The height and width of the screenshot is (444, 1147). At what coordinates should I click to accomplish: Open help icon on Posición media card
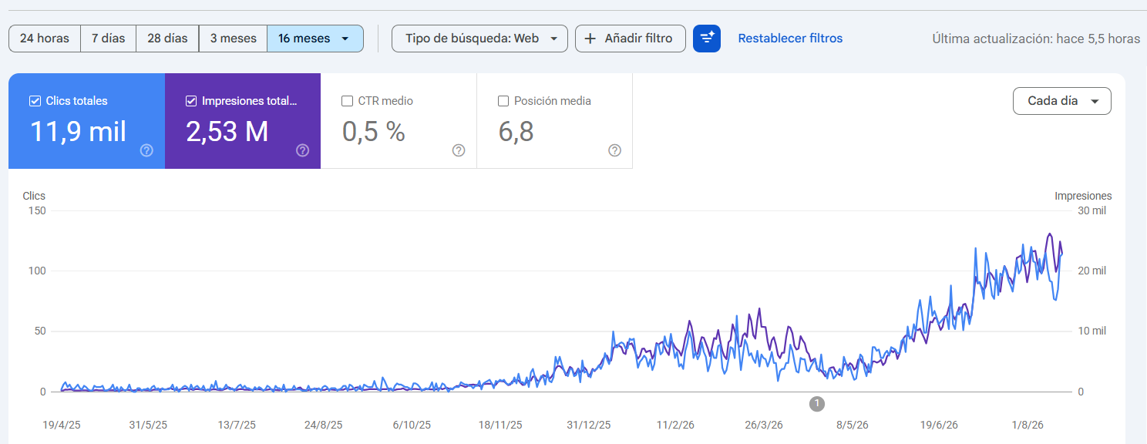(x=614, y=150)
